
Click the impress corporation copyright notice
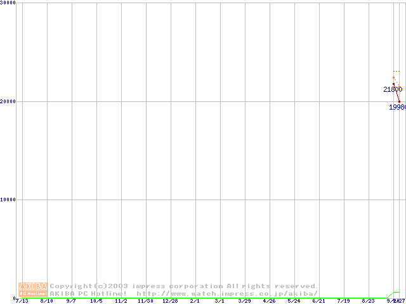[184, 286]
